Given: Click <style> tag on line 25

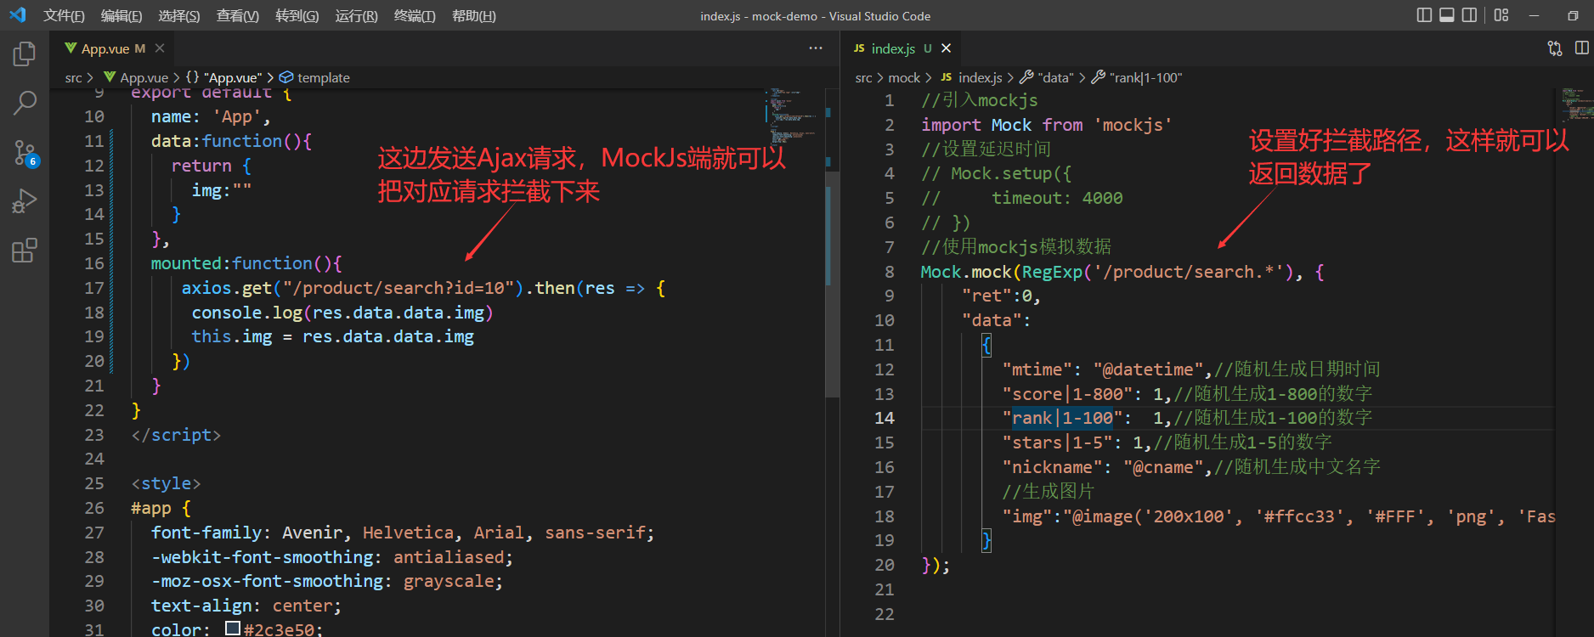Looking at the screenshot, I should click(x=166, y=483).
